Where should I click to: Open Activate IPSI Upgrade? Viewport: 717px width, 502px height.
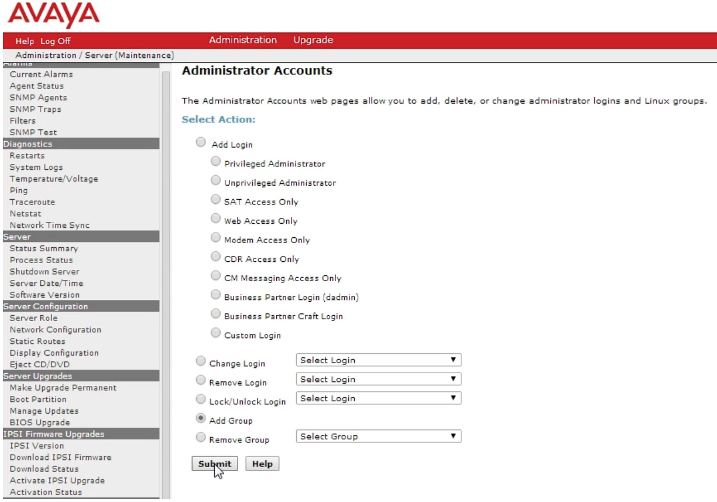(57, 481)
